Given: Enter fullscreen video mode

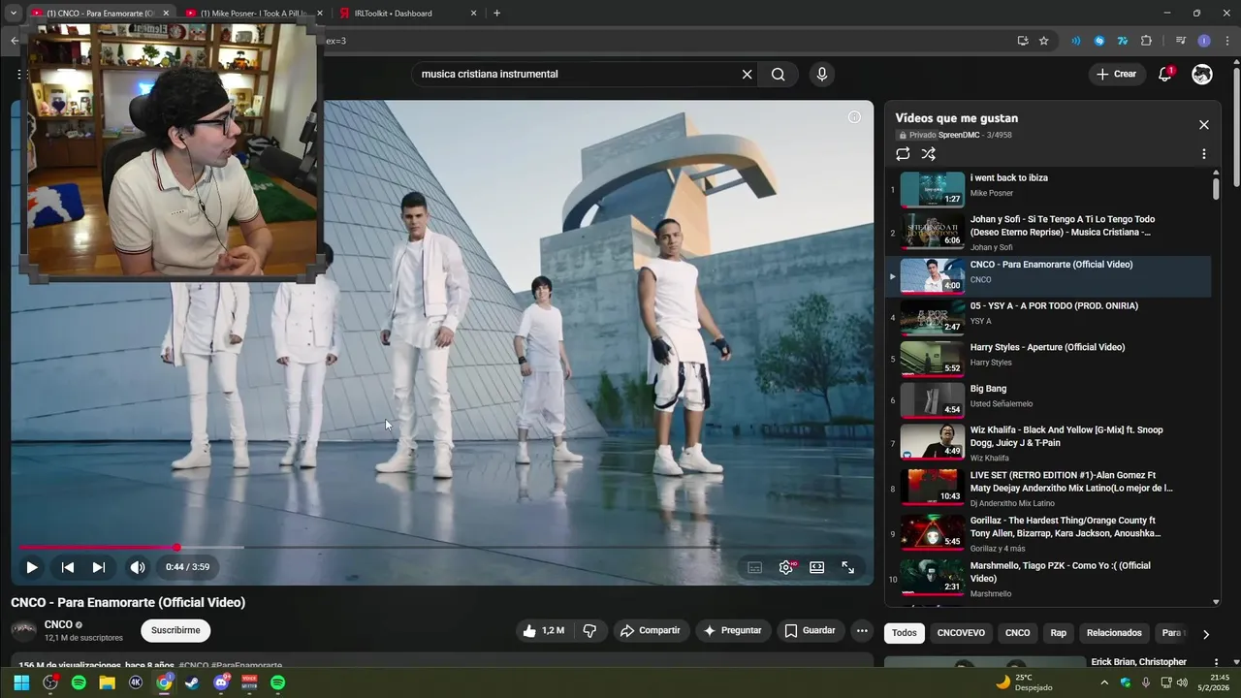Looking at the screenshot, I should [x=847, y=567].
